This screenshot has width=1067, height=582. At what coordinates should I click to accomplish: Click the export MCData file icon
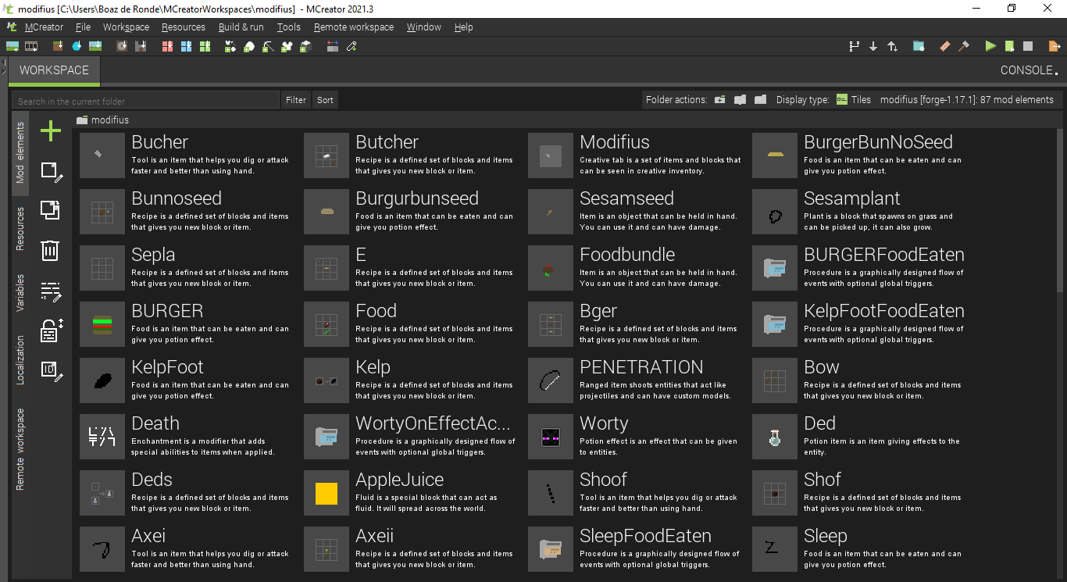click(x=1053, y=46)
